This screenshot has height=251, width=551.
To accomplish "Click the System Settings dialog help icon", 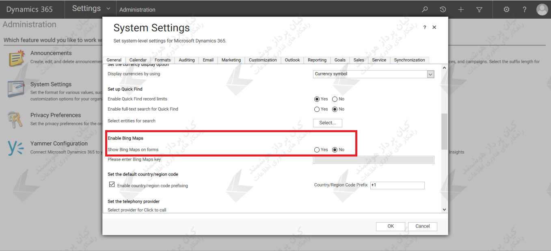I will click(425, 27).
